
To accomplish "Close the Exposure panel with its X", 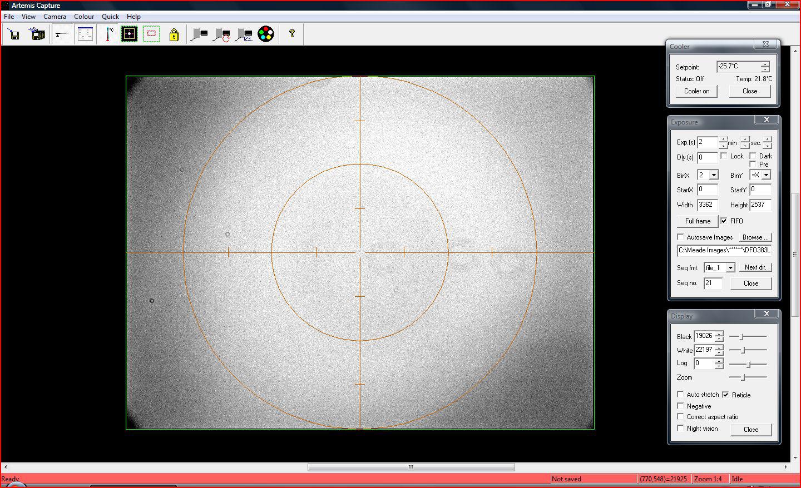I will point(767,119).
